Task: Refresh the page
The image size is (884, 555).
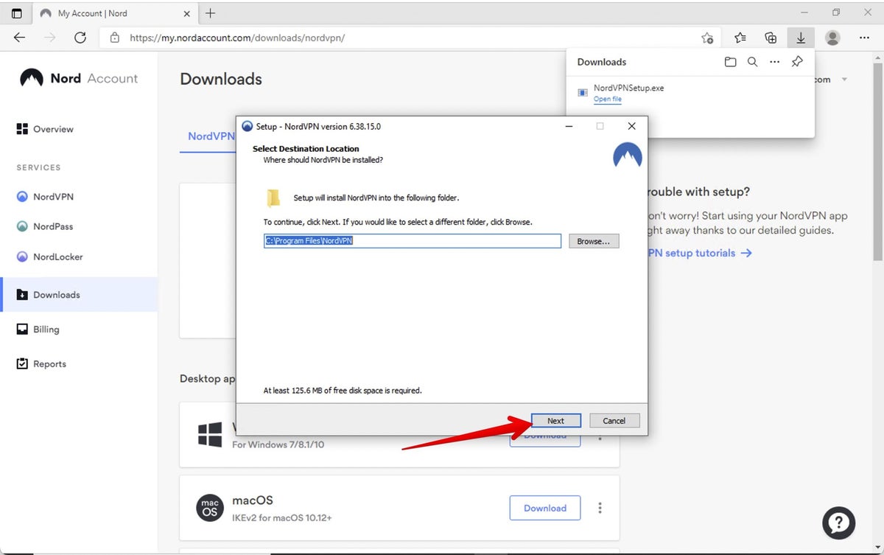Action: point(80,38)
